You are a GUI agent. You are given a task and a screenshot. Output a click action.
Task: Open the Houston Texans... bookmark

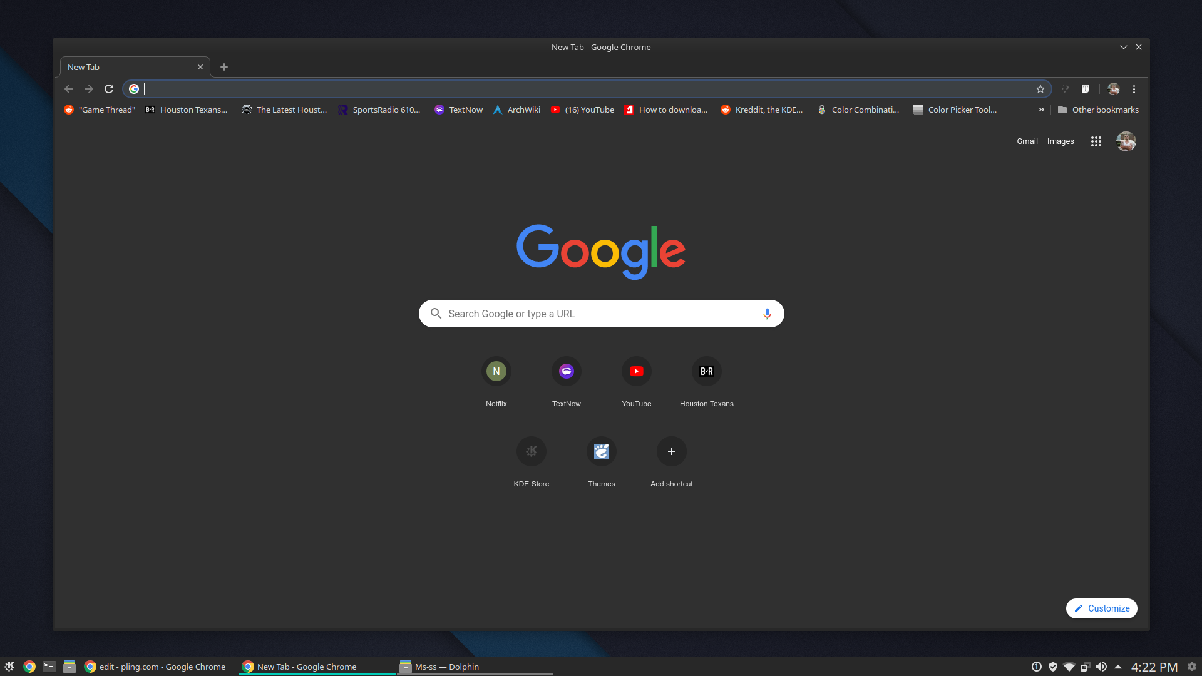[x=187, y=110]
